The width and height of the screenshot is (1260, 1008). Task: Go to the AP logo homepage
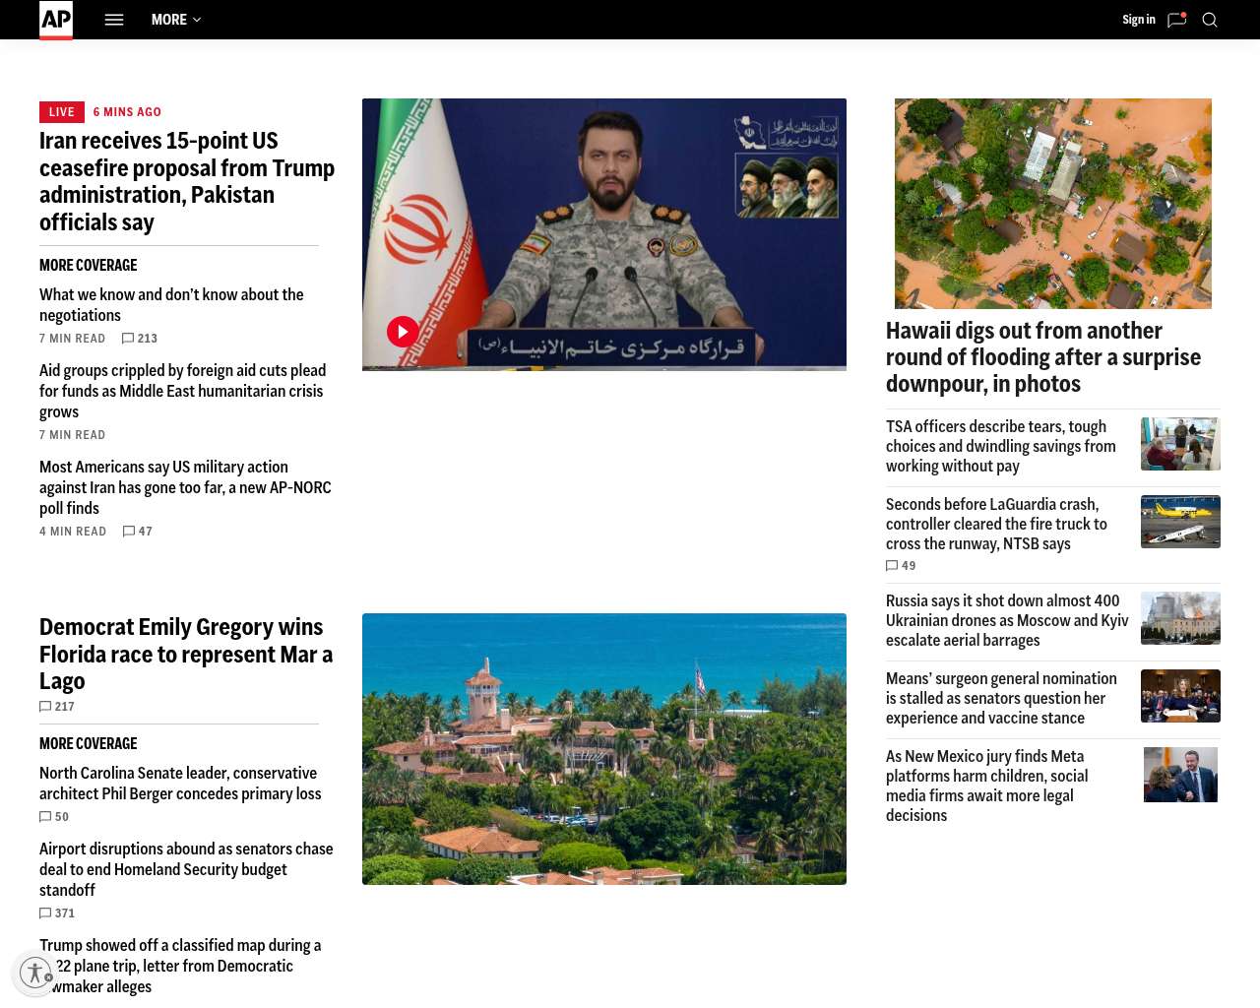point(56,20)
